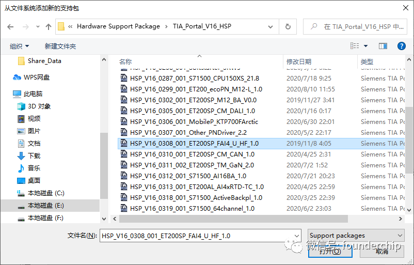Select Share_Data folder in sidebar
The height and width of the screenshot is (265, 414).
point(40,61)
